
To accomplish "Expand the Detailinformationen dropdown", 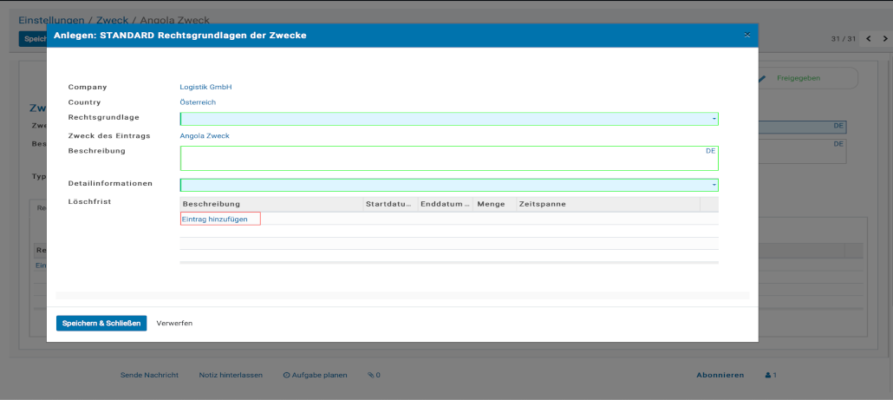I will point(714,185).
